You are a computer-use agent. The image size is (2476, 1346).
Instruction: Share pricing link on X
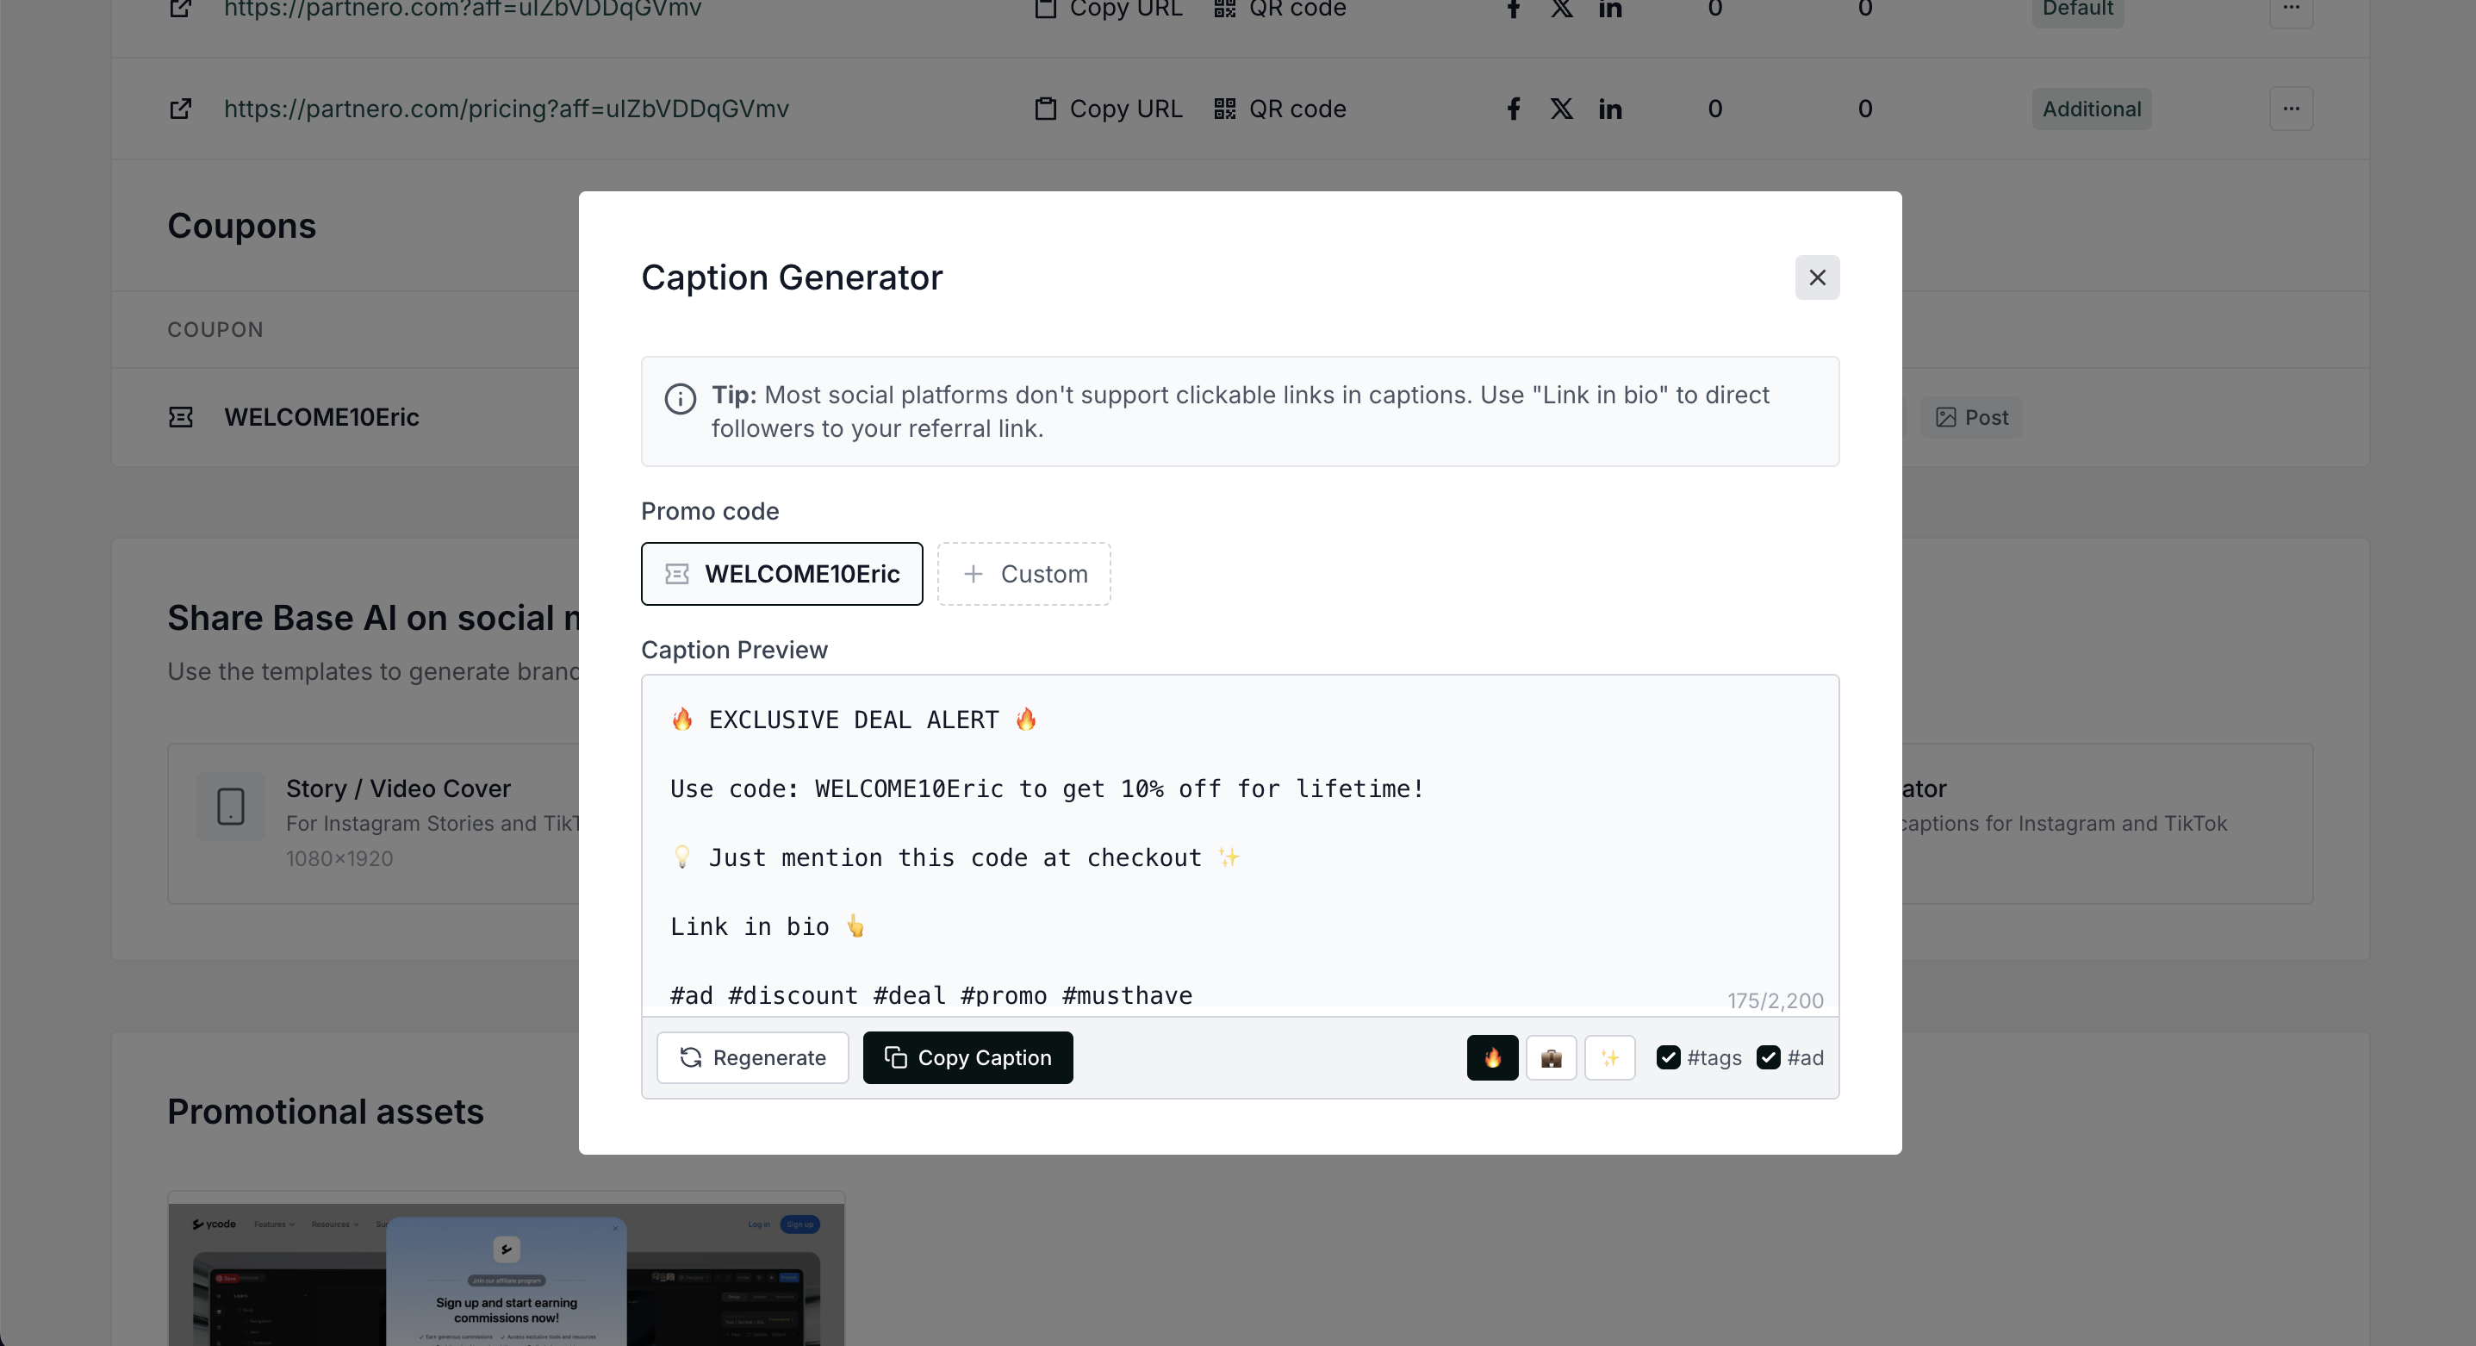pyautogui.click(x=1561, y=109)
